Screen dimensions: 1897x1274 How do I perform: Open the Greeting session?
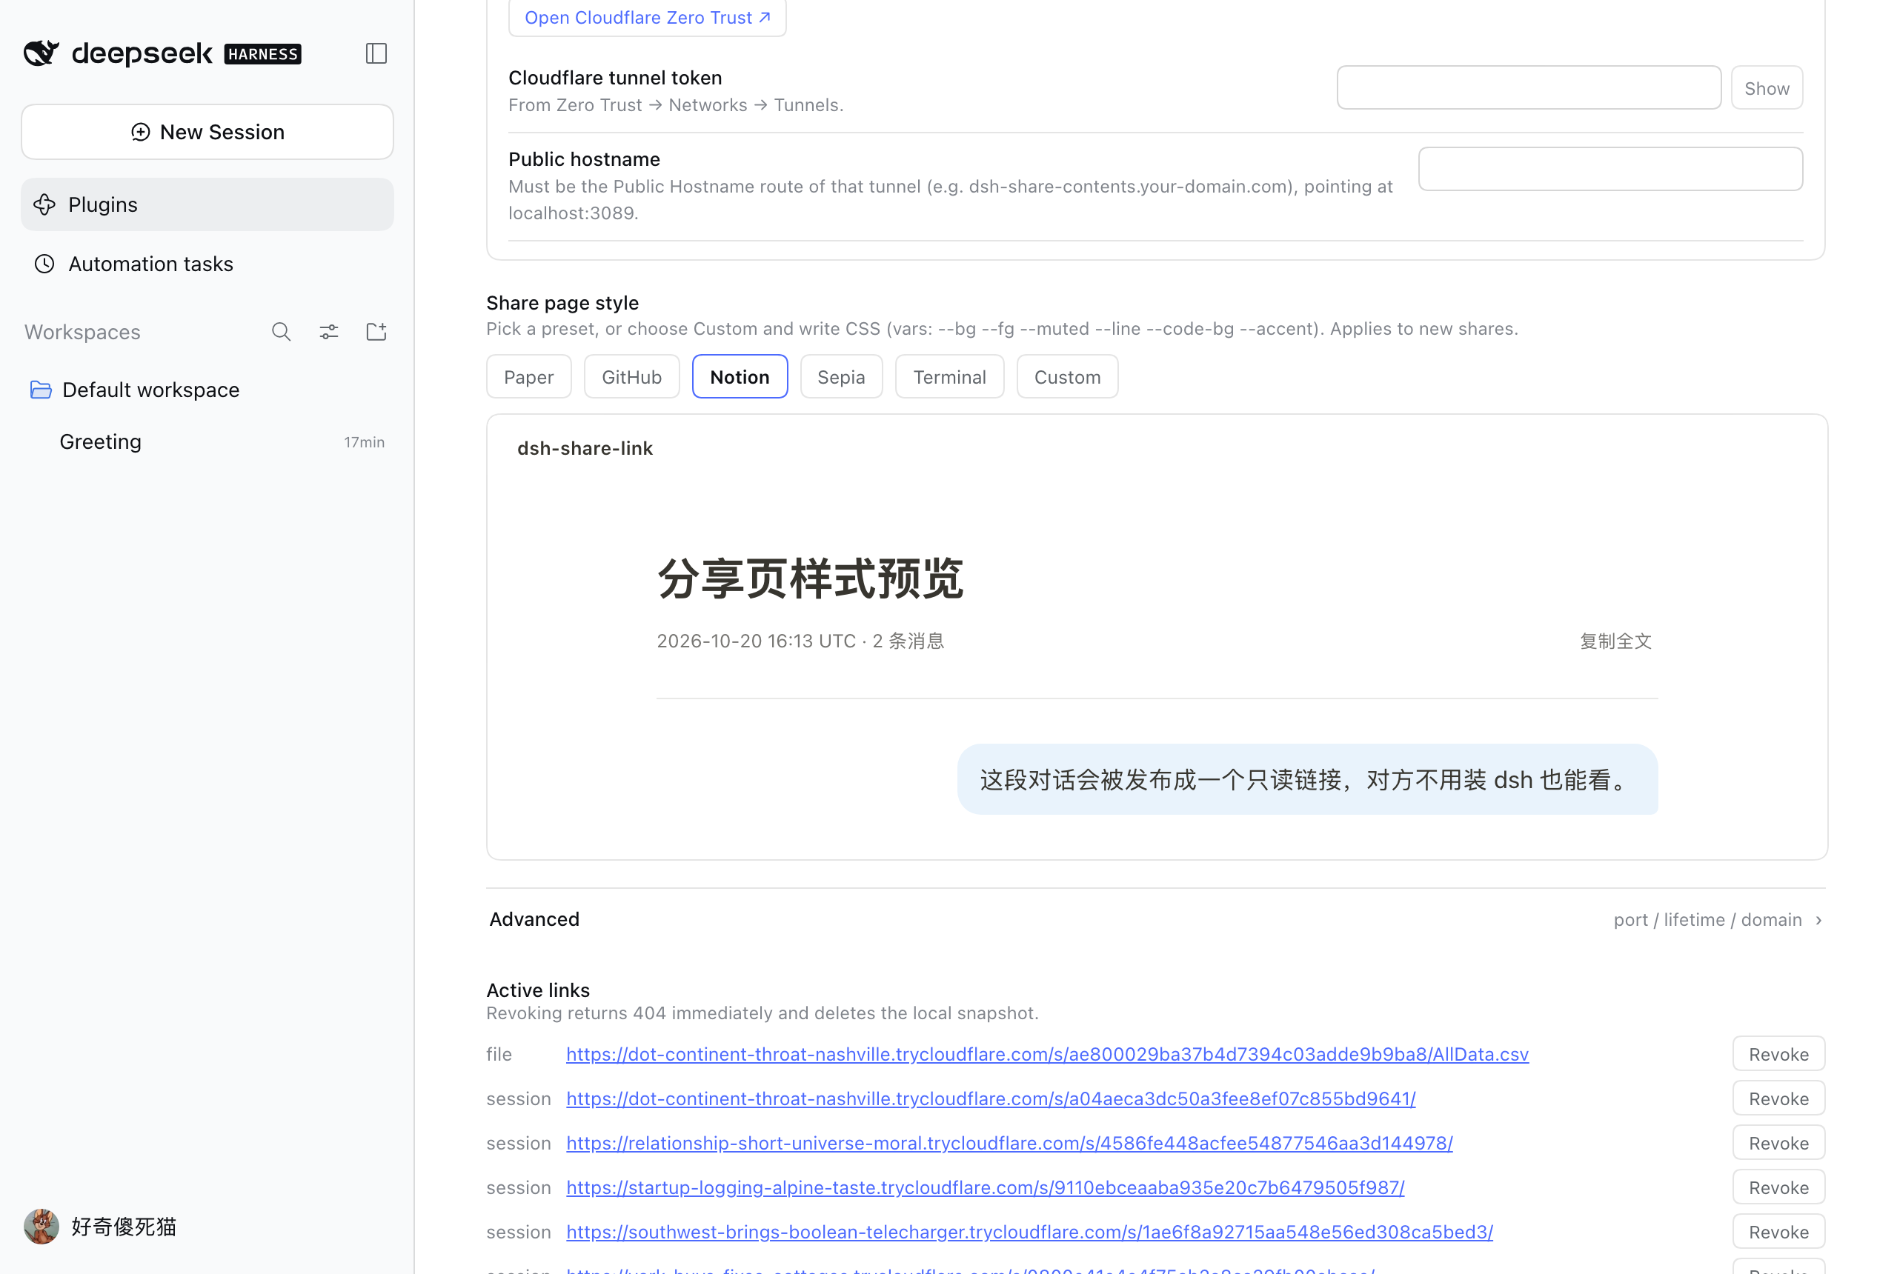click(x=207, y=442)
